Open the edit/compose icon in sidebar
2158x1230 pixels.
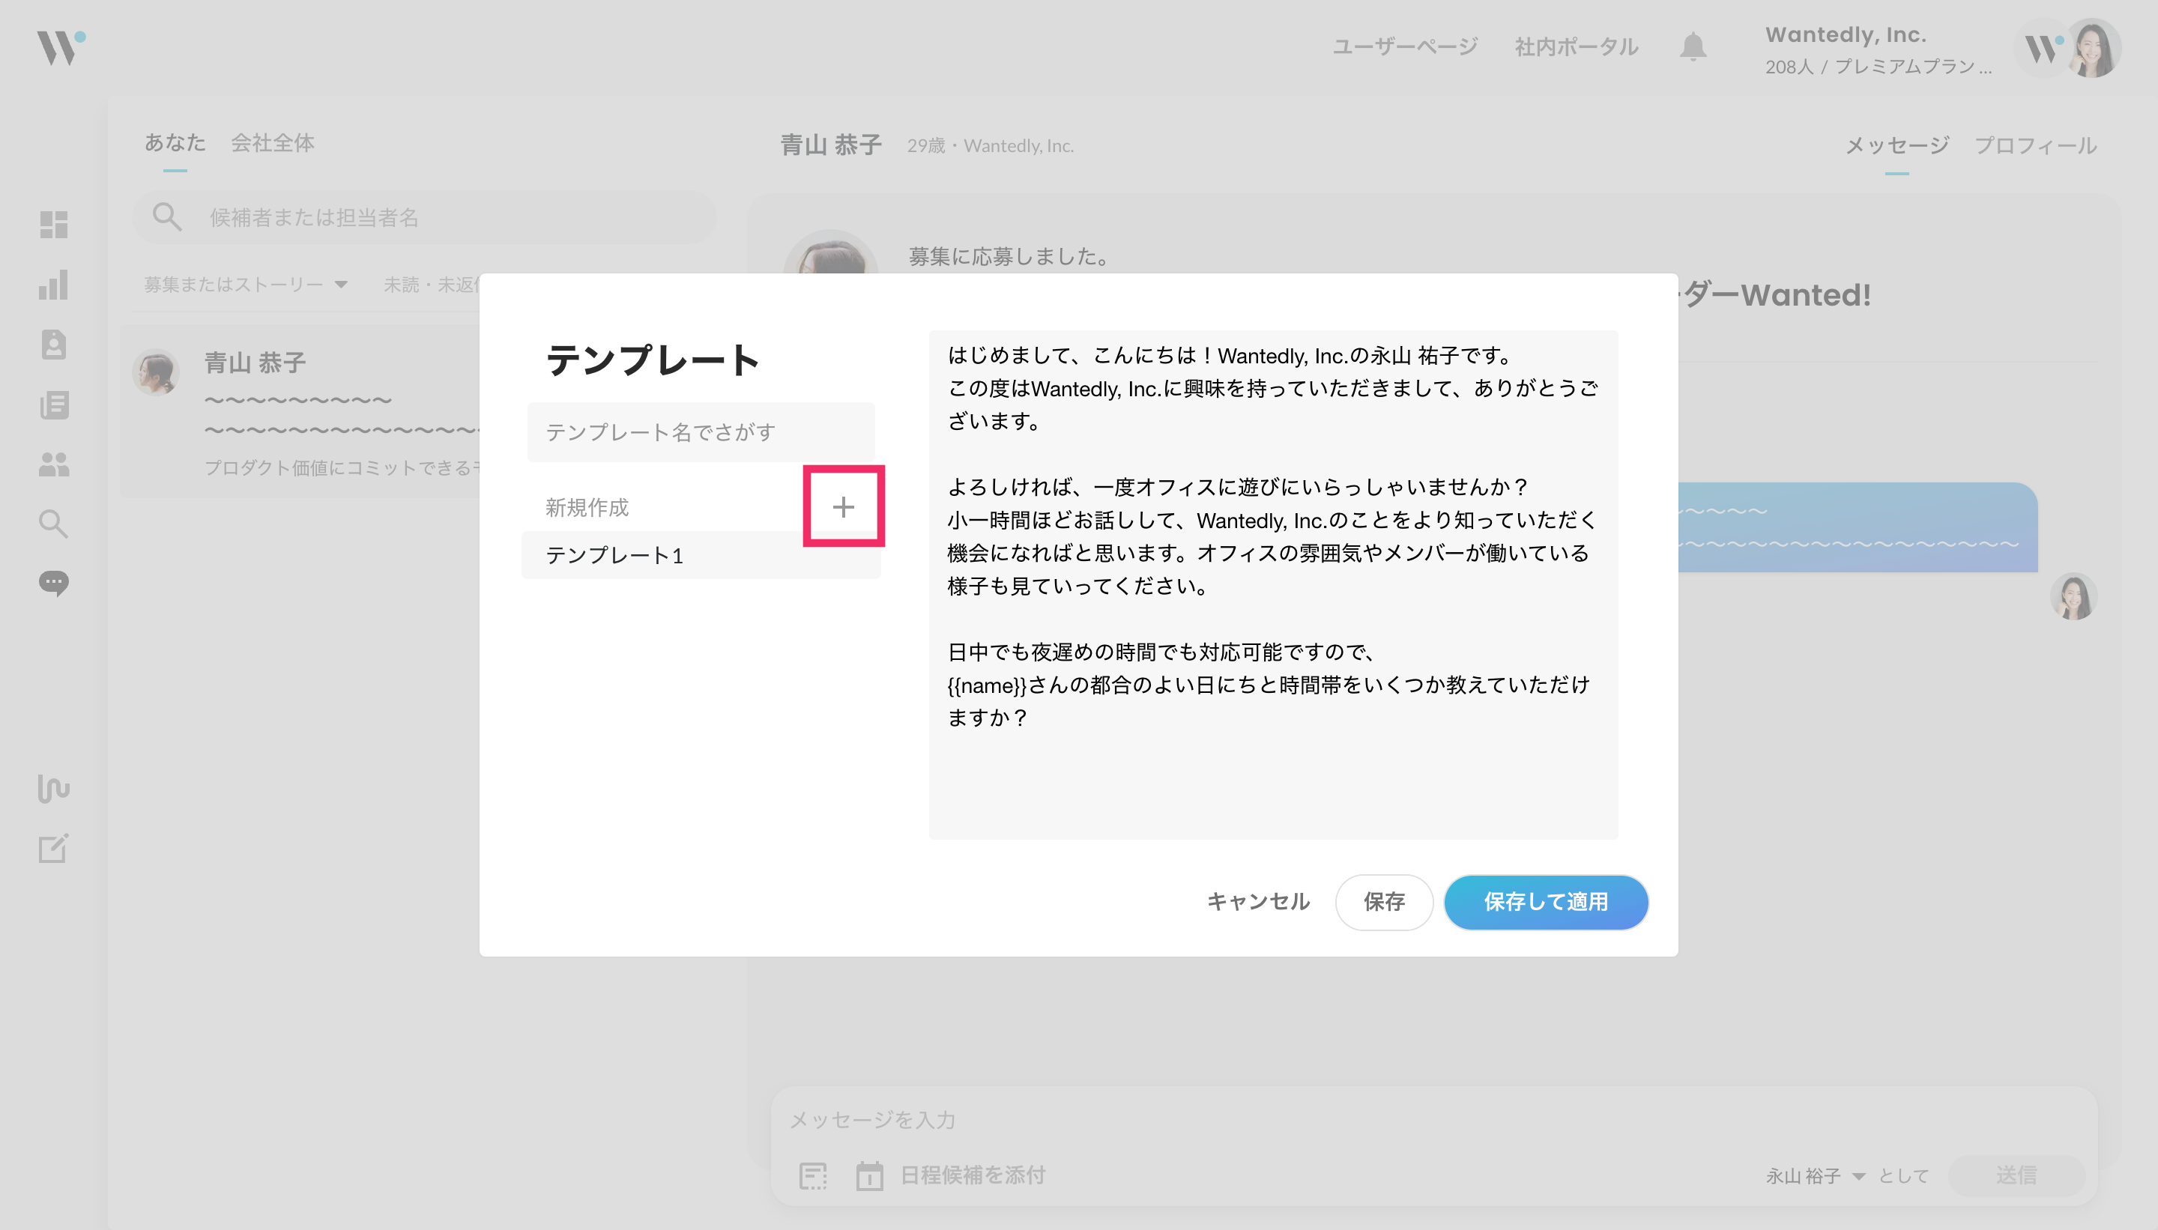click(x=53, y=848)
